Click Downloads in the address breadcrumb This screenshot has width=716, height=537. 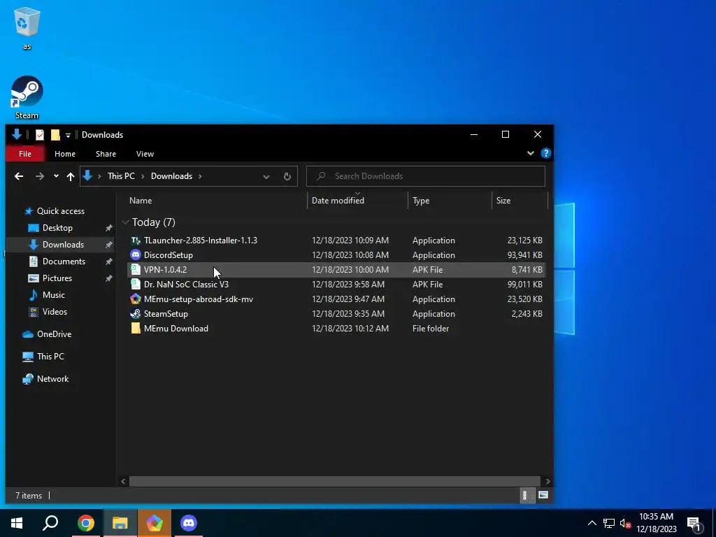click(x=172, y=176)
